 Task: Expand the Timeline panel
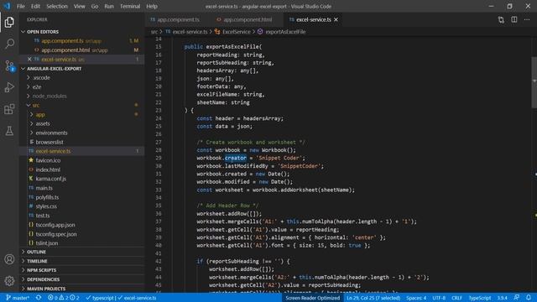(37, 261)
